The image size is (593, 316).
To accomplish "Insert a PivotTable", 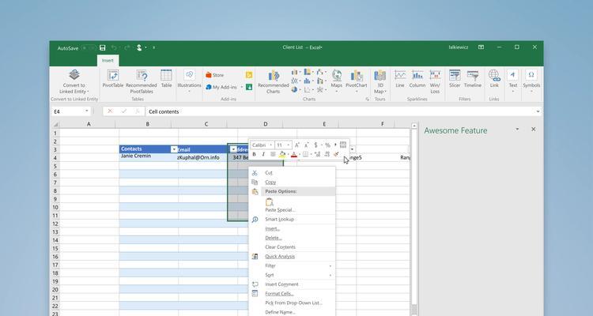I will [113, 79].
